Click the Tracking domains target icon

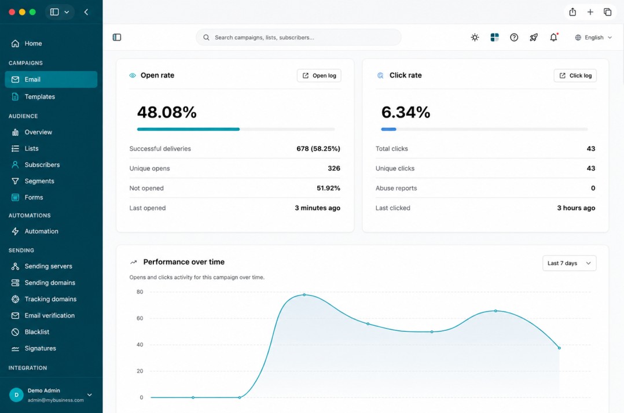(15, 299)
